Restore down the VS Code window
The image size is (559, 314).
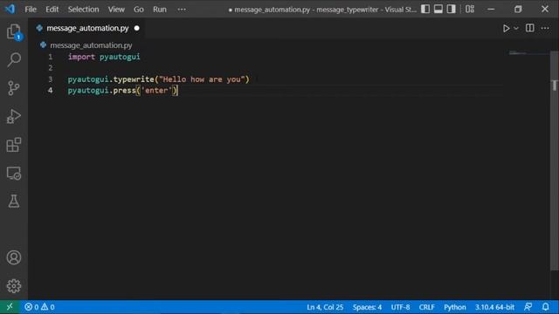coord(518,10)
